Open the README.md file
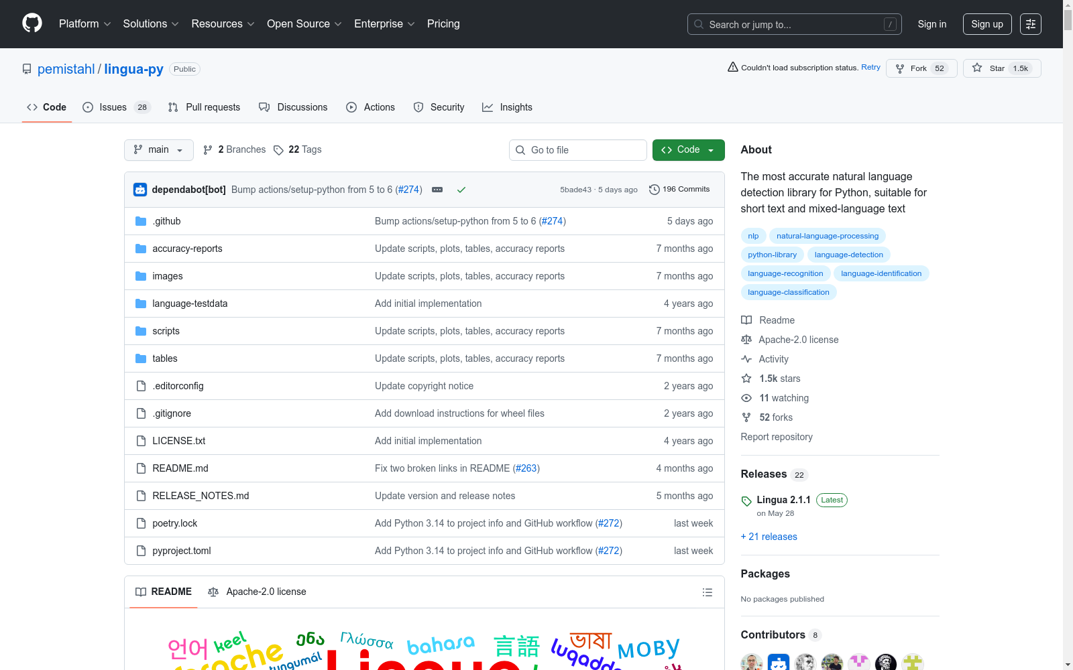1073x670 pixels. pyautogui.click(x=180, y=468)
